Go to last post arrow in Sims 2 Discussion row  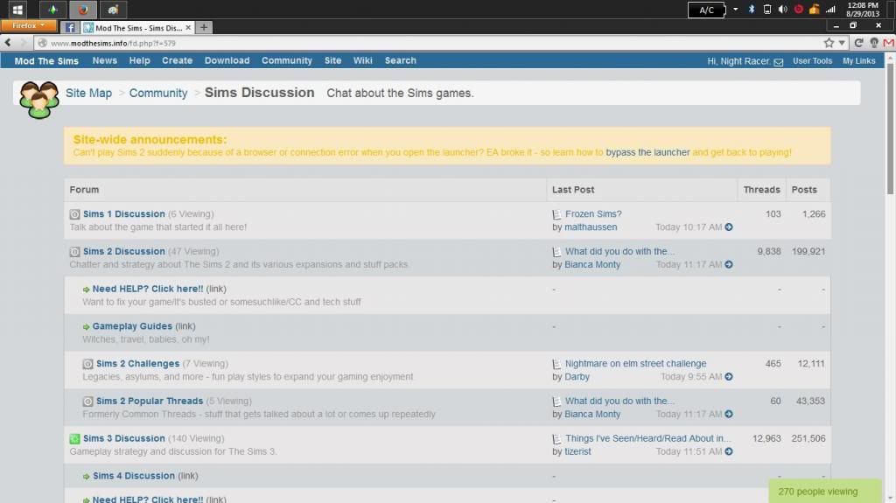tap(729, 265)
